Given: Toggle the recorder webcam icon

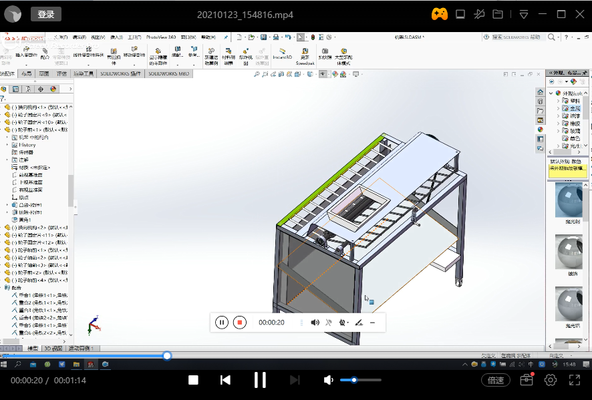Looking at the screenshot, I should tap(343, 323).
